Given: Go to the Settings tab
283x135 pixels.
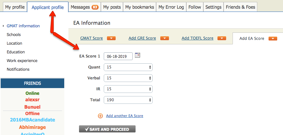Looking at the screenshot, I should pos(213,7).
